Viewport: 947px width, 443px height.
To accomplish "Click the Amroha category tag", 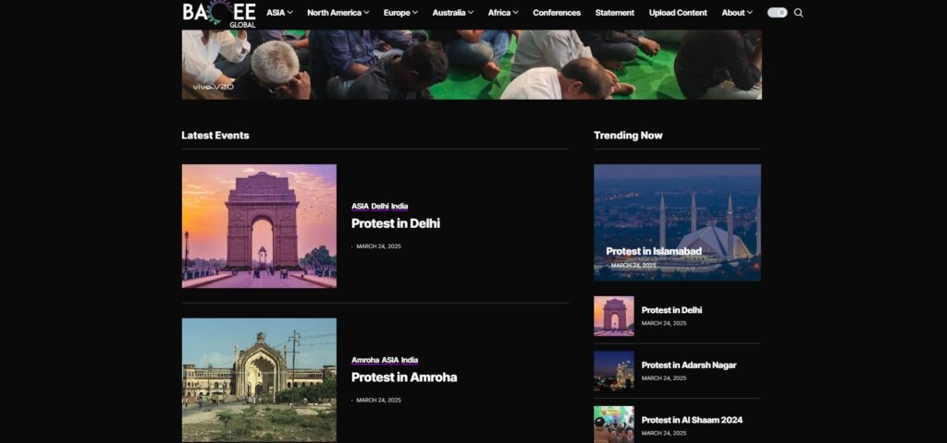I will click(x=364, y=360).
